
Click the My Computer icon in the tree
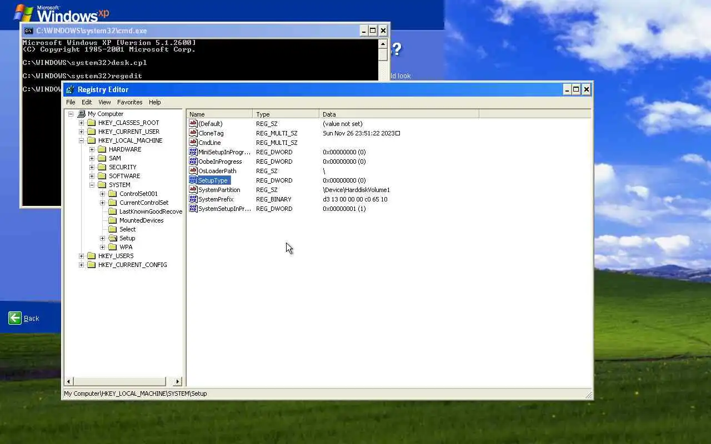81,114
